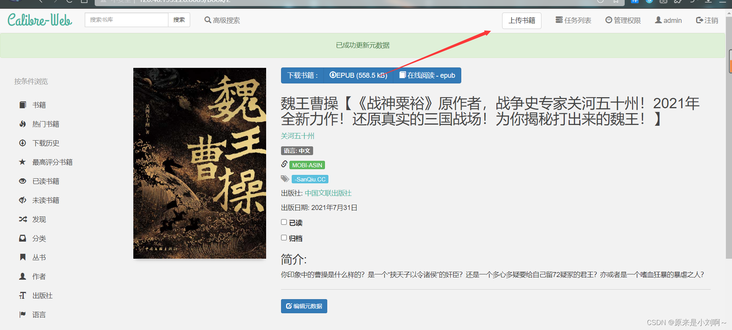The image size is (732, 330).
Task: Open 最高评分书籍 top rated books
Action: click(x=52, y=162)
